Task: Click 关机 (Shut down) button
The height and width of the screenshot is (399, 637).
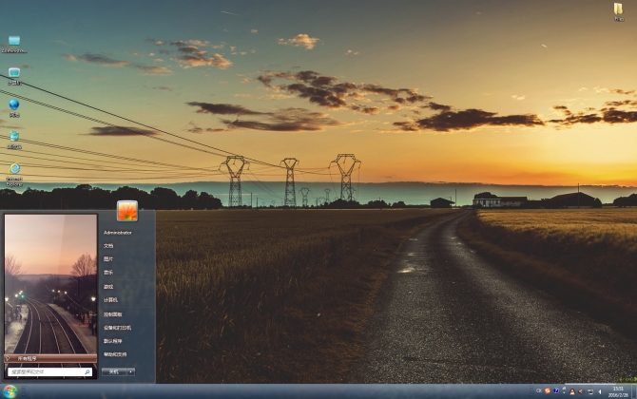Action: pyautogui.click(x=113, y=372)
